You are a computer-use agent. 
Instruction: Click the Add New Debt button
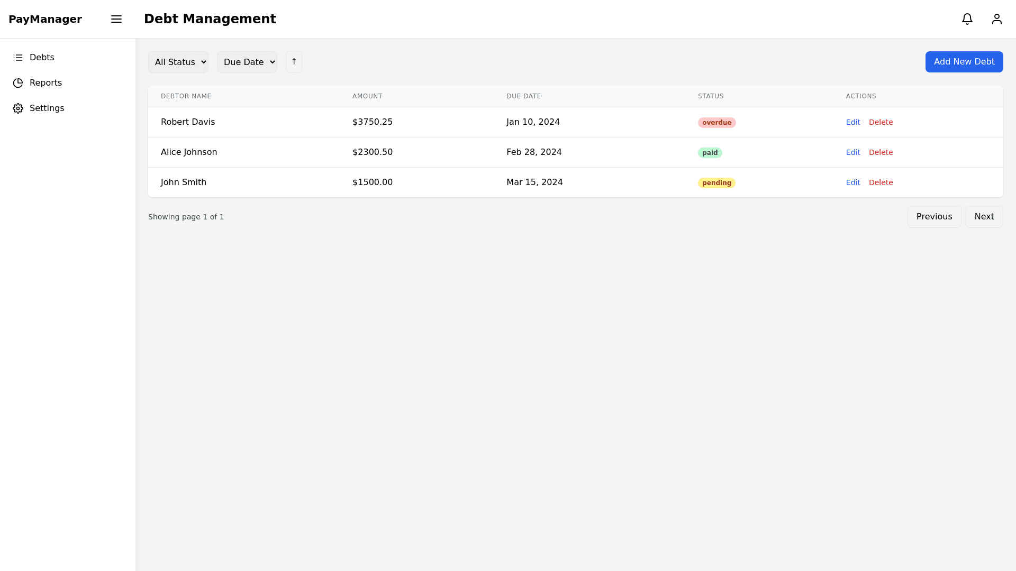click(964, 62)
